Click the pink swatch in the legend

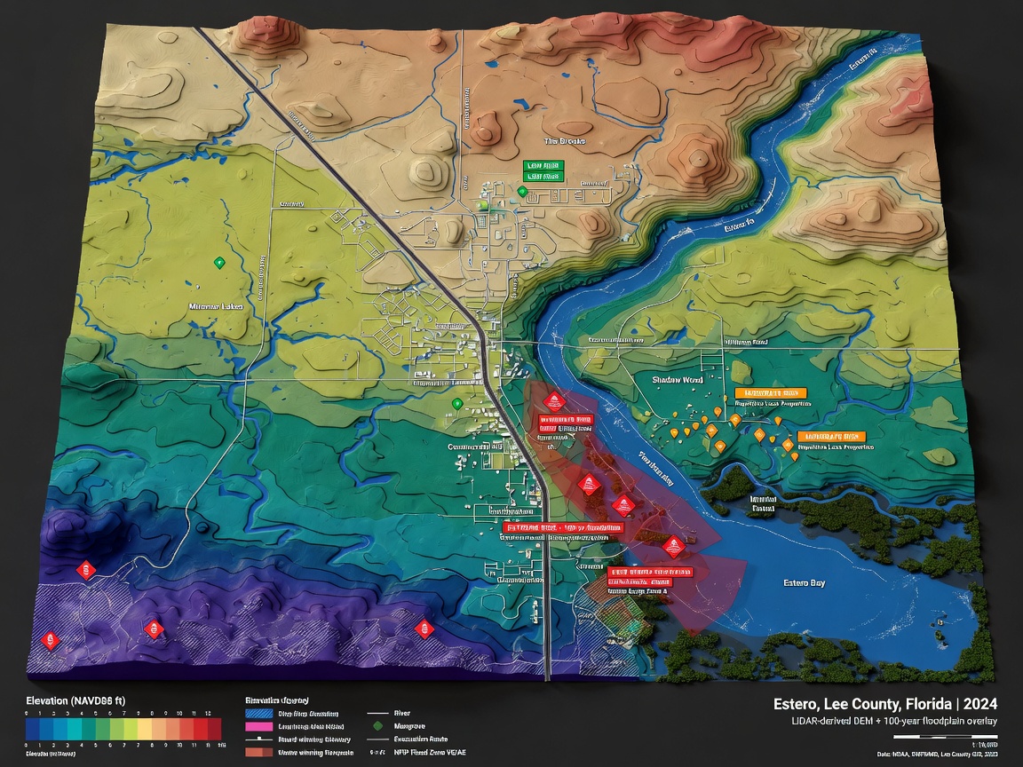point(259,726)
